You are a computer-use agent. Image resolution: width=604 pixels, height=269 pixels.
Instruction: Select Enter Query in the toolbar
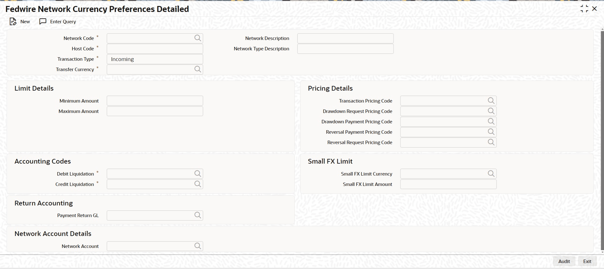(x=58, y=21)
